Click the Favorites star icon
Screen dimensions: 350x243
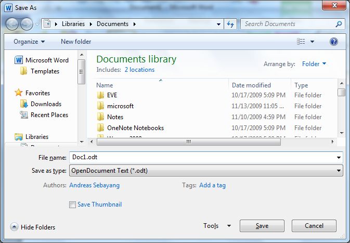coord(19,93)
